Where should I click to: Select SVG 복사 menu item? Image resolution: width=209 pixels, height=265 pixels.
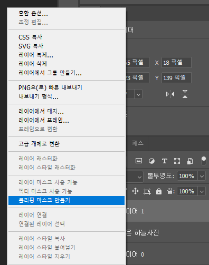(66, 46)
